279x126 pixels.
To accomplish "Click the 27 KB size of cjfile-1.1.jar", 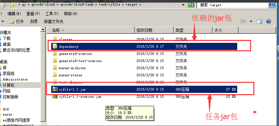I will pos(231,89).
